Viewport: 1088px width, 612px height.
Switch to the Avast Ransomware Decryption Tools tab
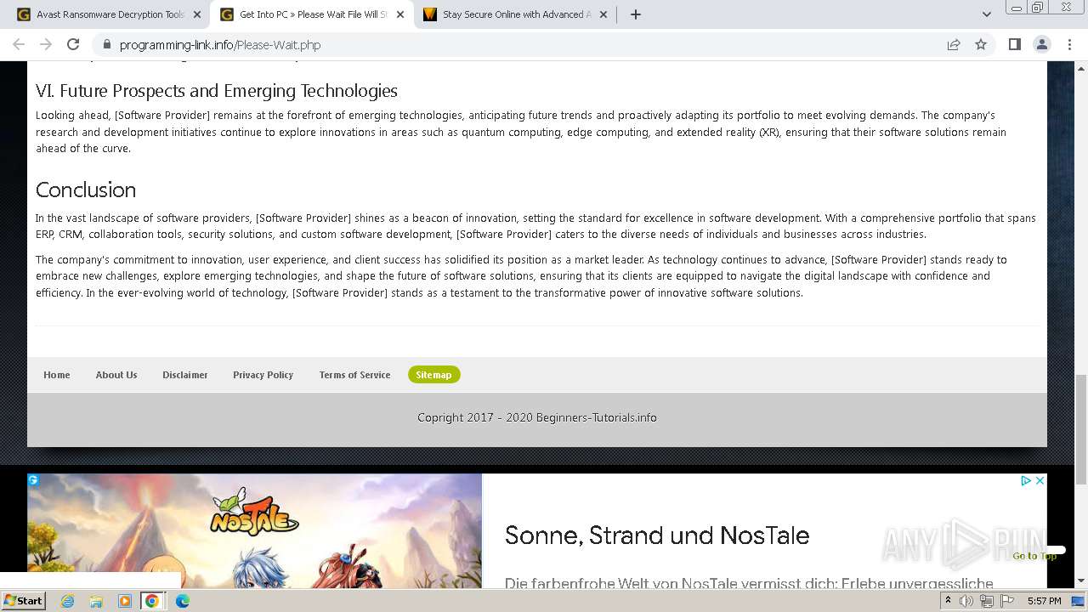[109, 14]
